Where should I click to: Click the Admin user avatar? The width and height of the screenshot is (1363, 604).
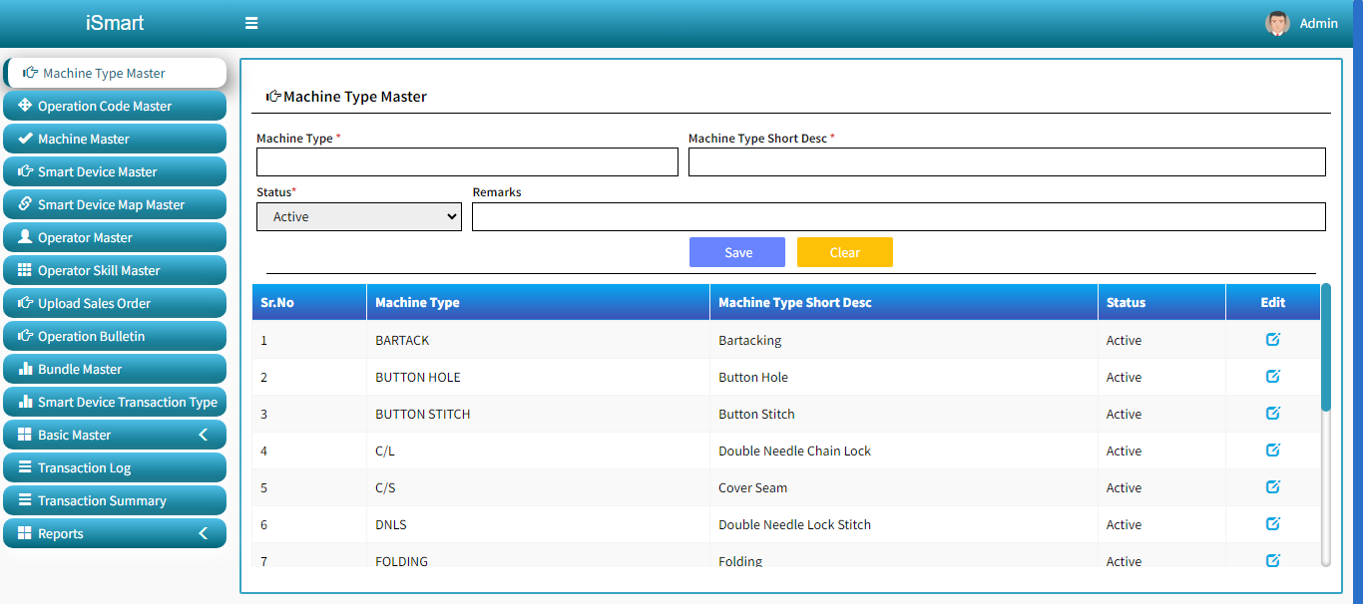(x=1277, y=23)
